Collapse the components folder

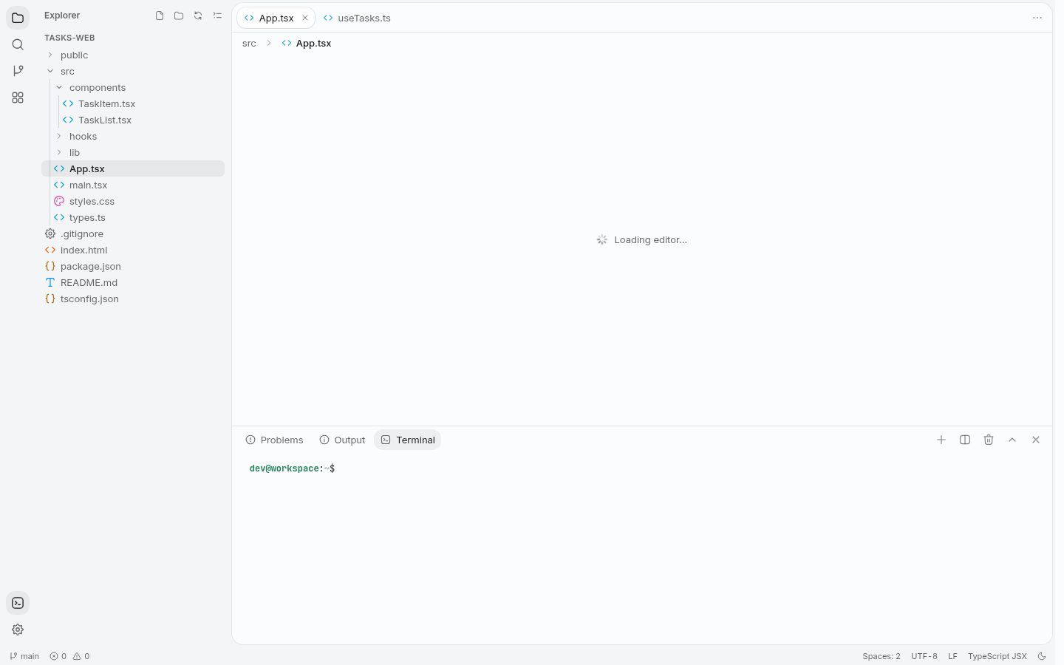tap(133, 87)
